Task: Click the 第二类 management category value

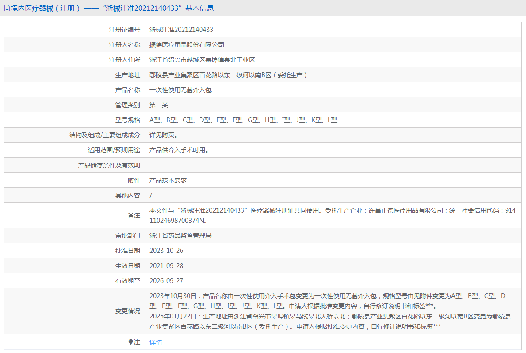Action: [159, 105]
